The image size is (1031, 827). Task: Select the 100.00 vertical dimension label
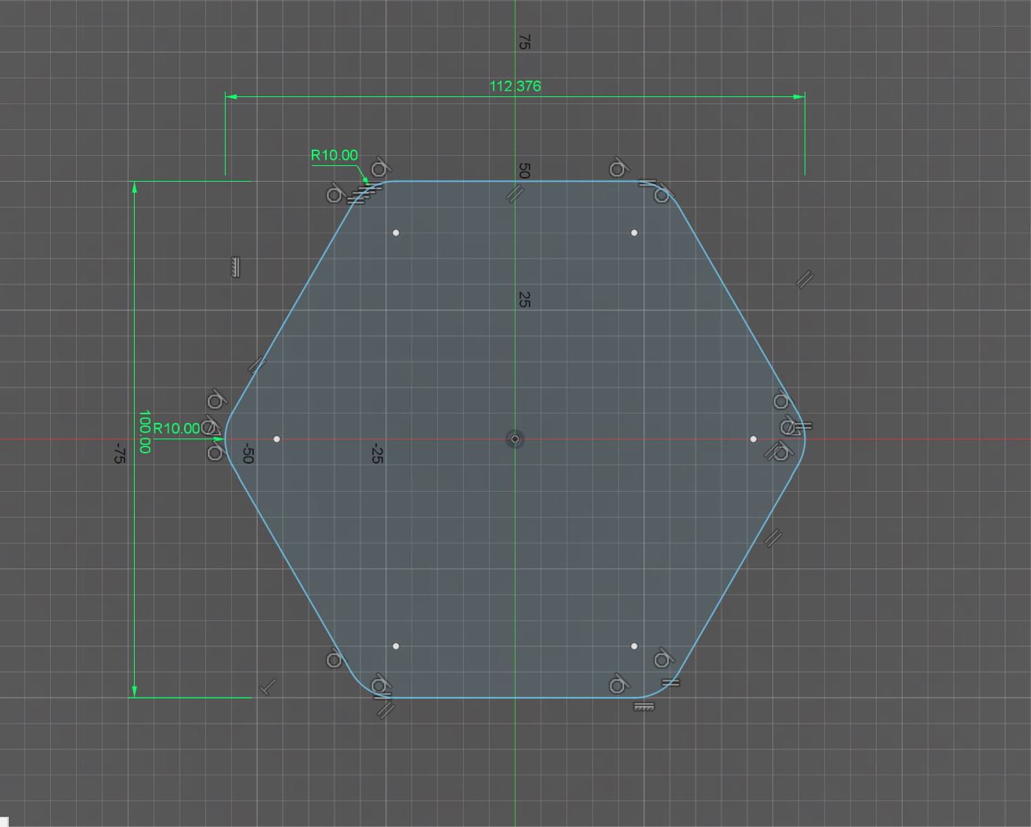(144, 432)
